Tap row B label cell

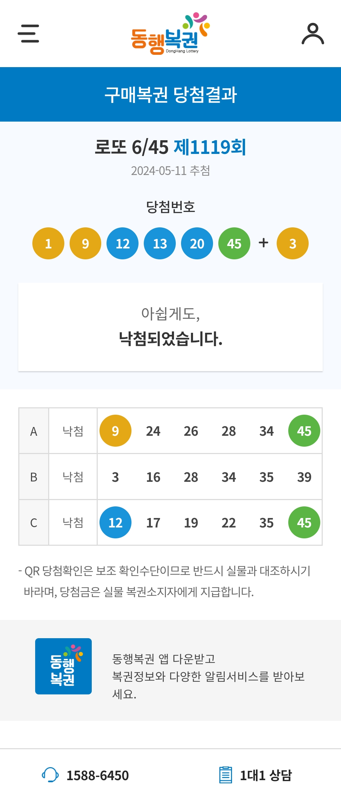pos(34,477)
